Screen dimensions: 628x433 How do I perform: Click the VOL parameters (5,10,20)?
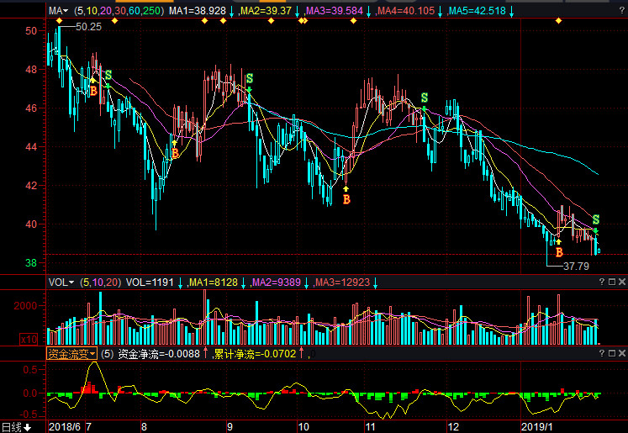pyautogui.click(x=100, y=283)
